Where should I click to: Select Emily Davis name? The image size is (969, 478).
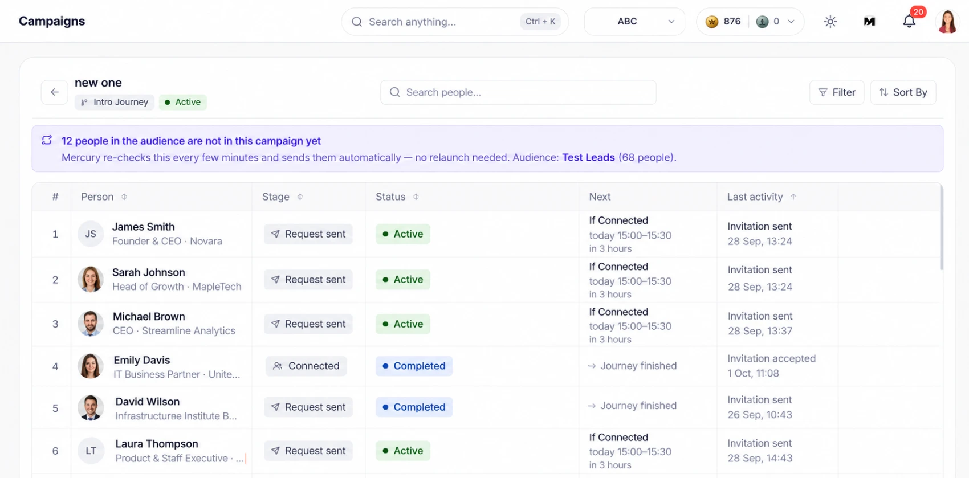coord(142,360)
